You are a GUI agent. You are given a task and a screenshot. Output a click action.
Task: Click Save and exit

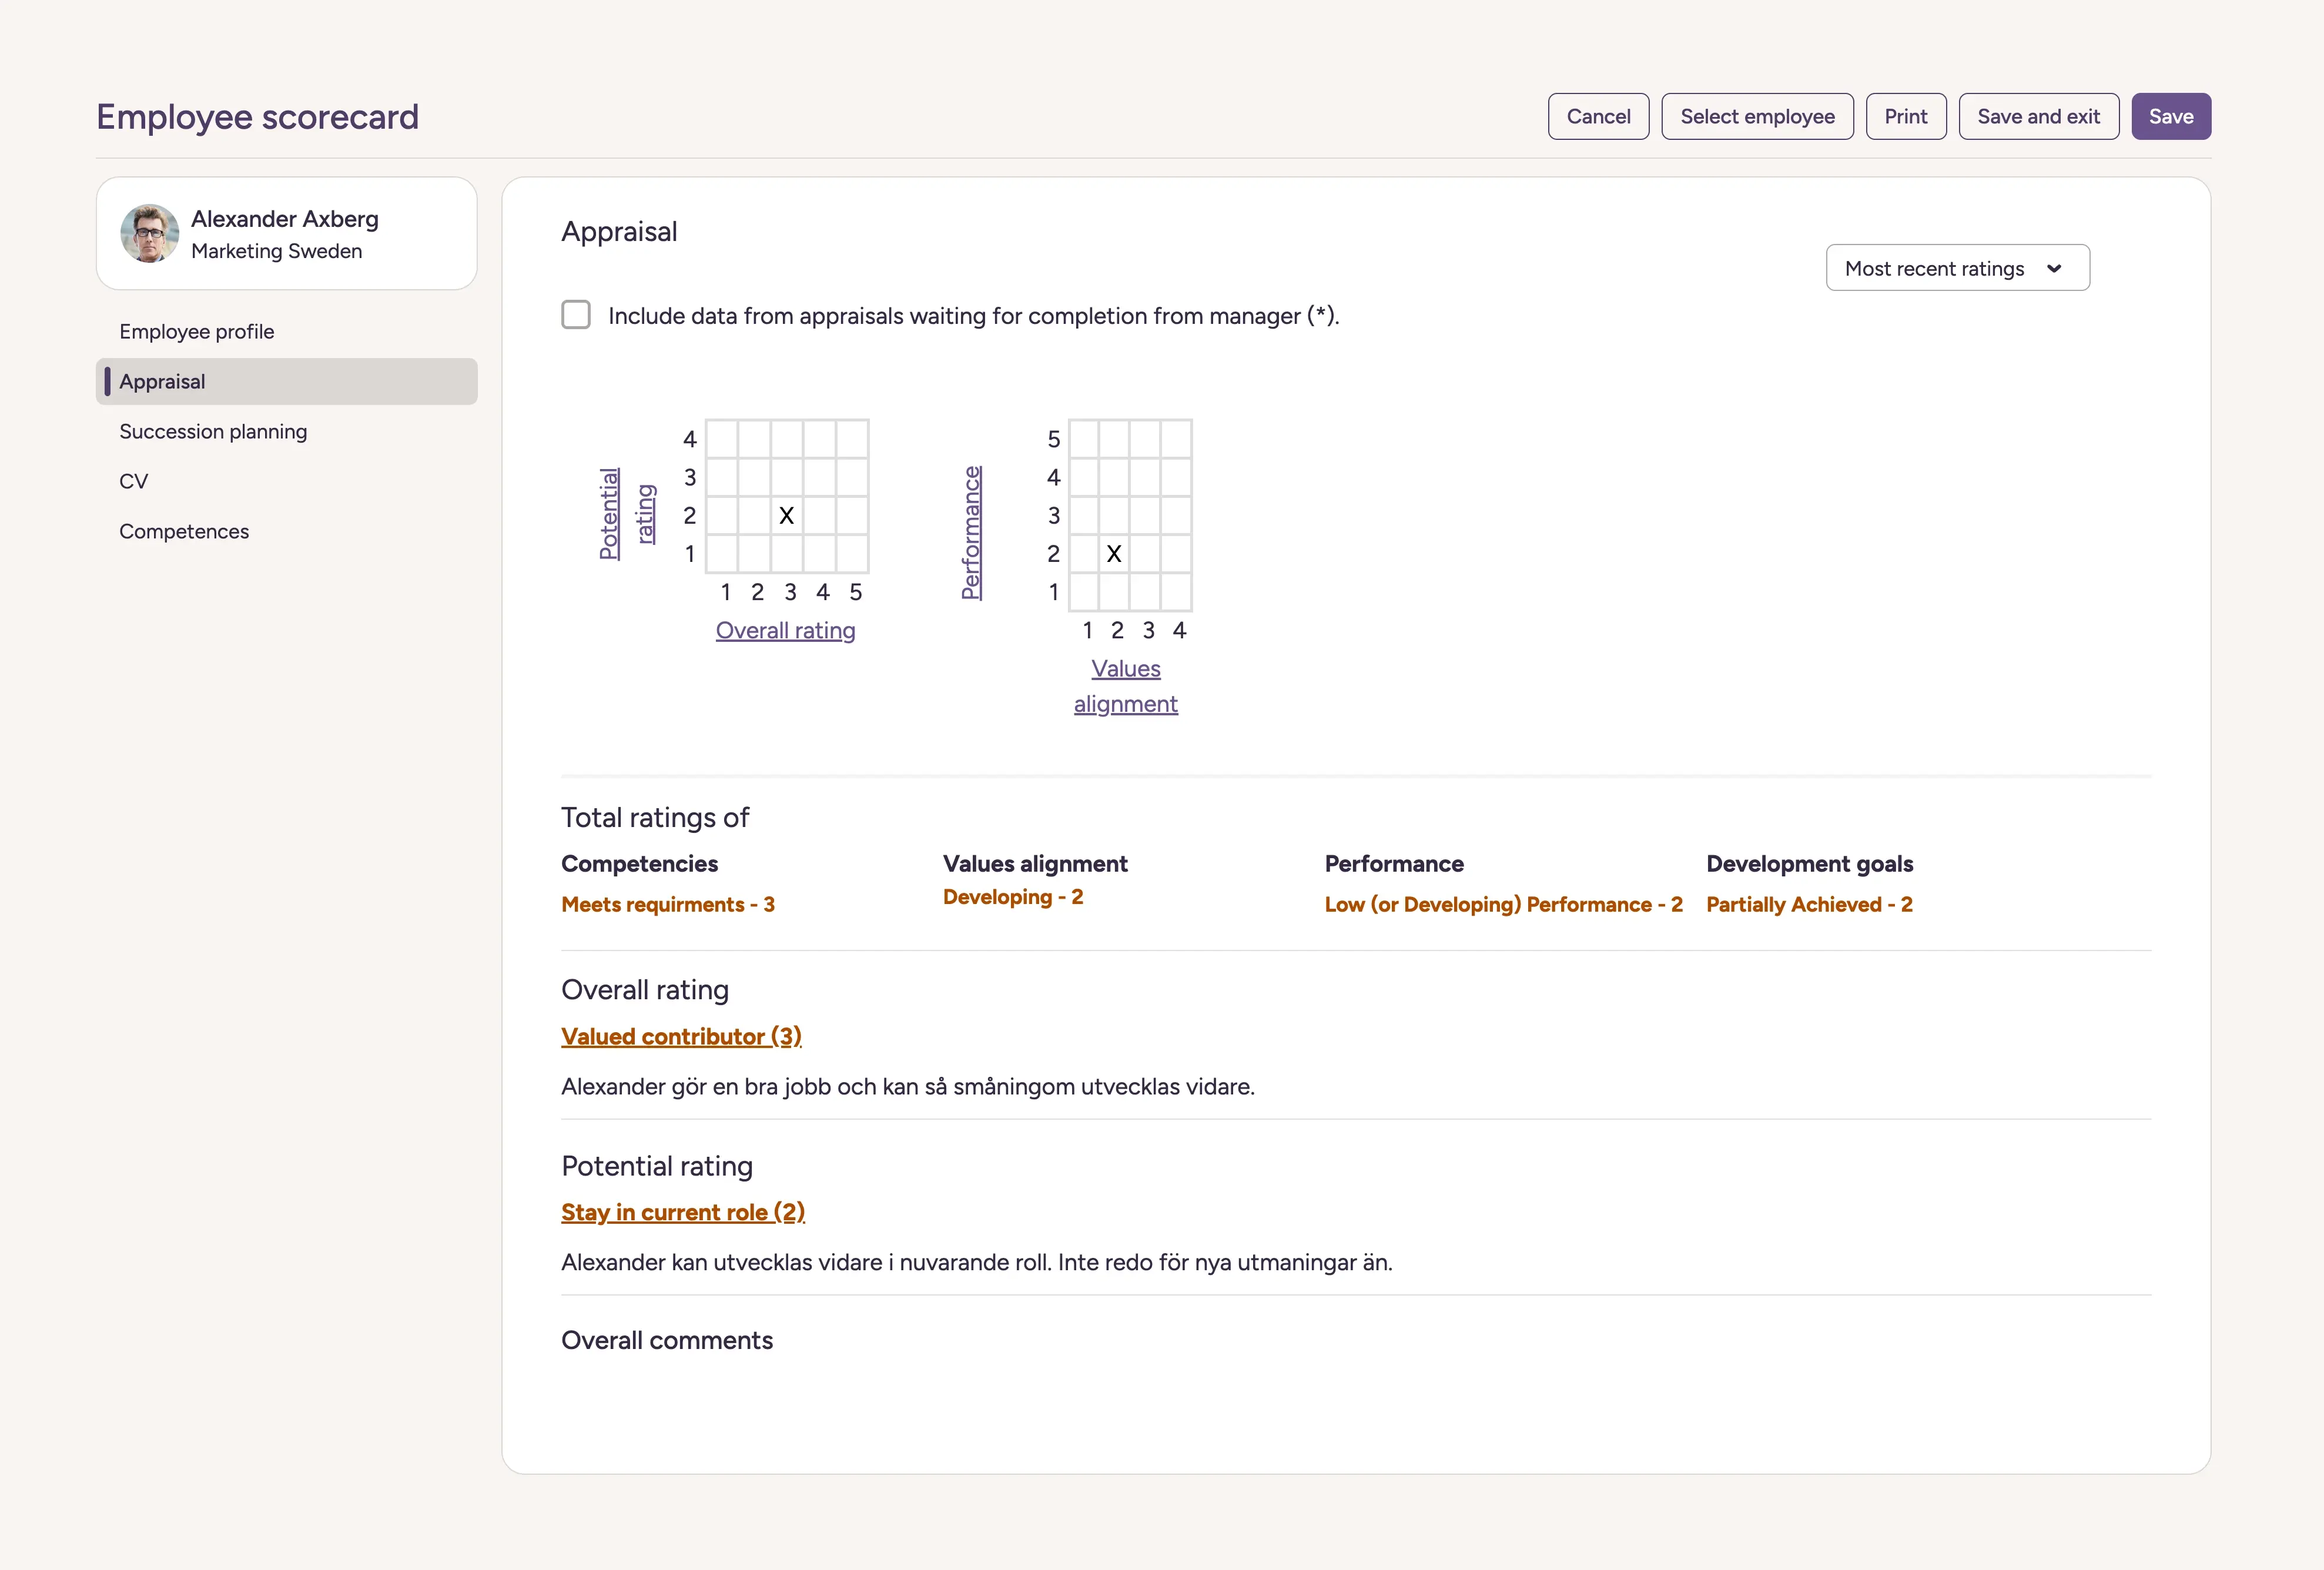(x=2037, y=116)
